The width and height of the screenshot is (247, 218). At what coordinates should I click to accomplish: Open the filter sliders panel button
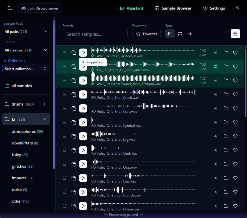[235, 34]
